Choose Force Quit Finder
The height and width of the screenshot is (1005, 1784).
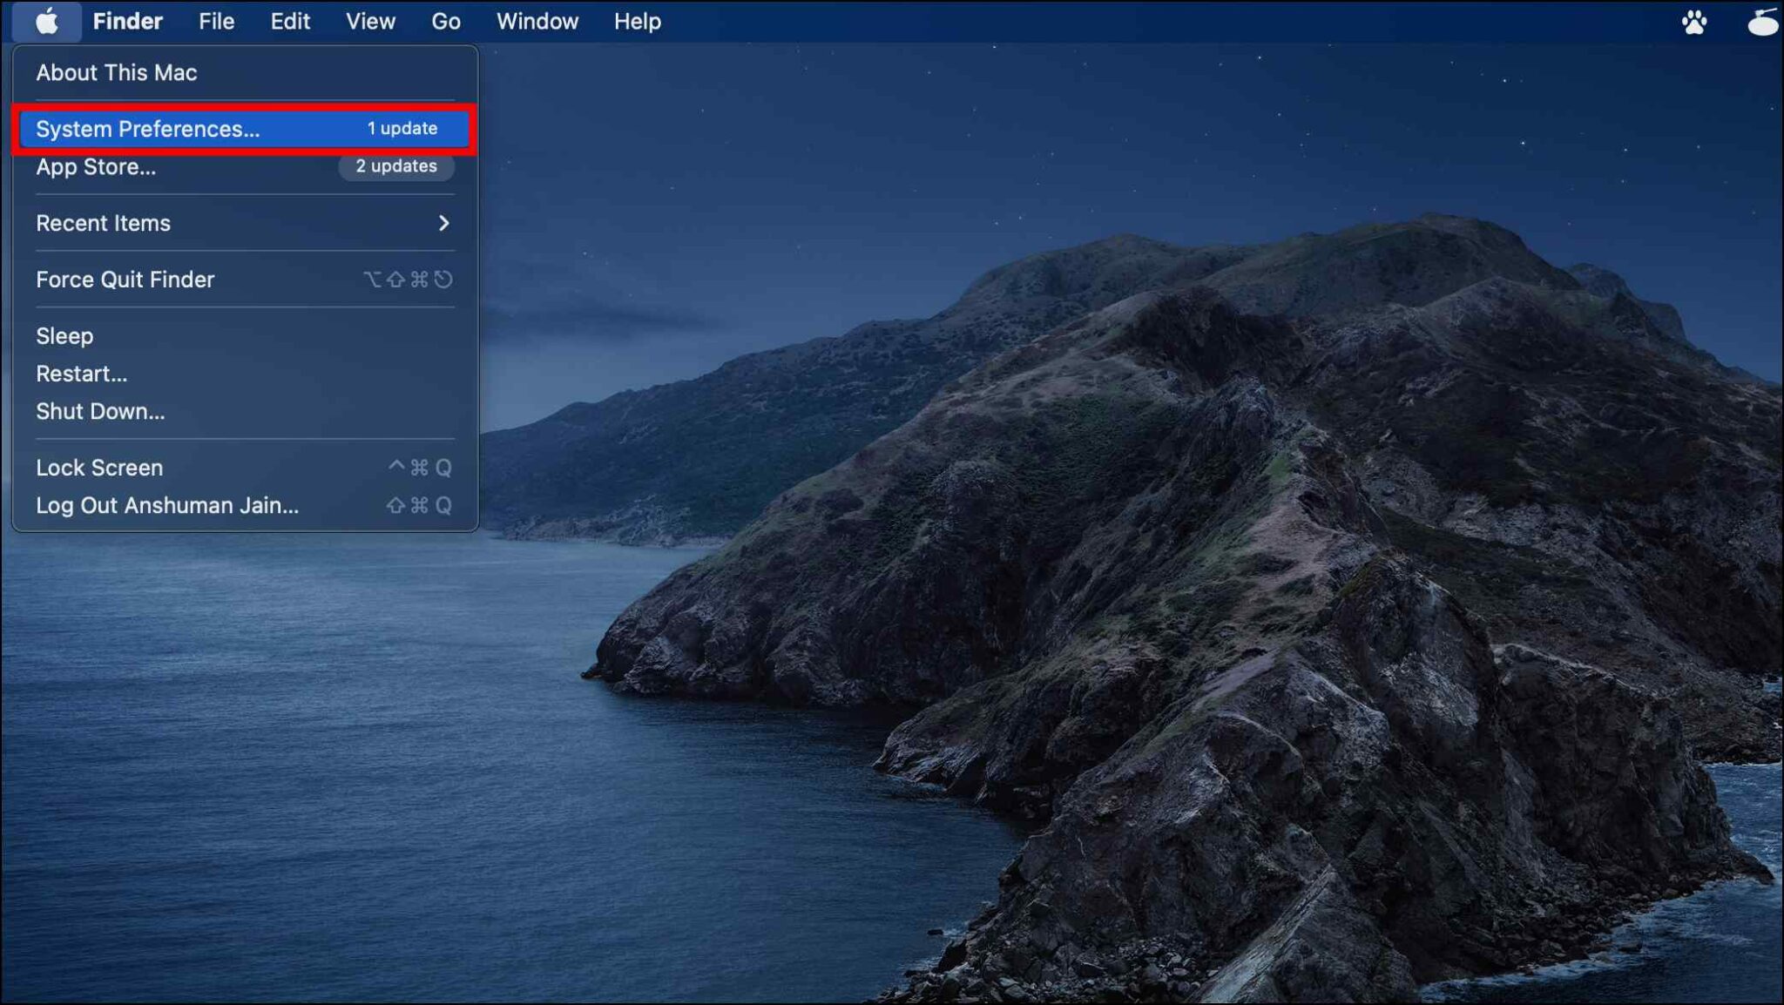click(125, 280)
